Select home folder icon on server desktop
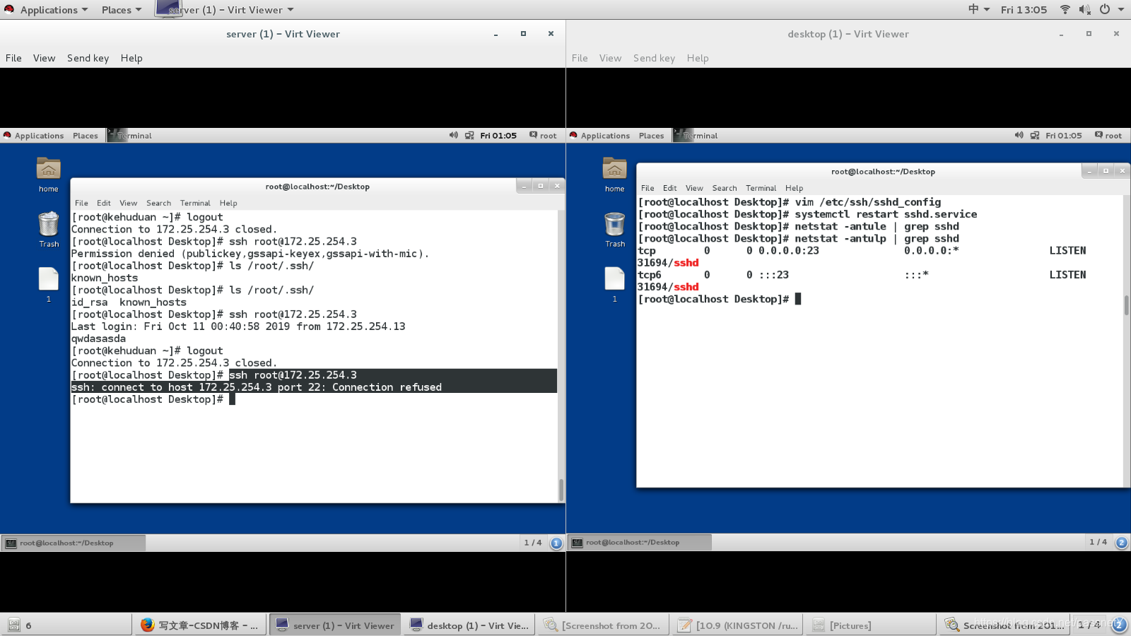Image resolution: width=1131 pixels, height=636 pixels. pyautogui.click(x=49, y=175)
